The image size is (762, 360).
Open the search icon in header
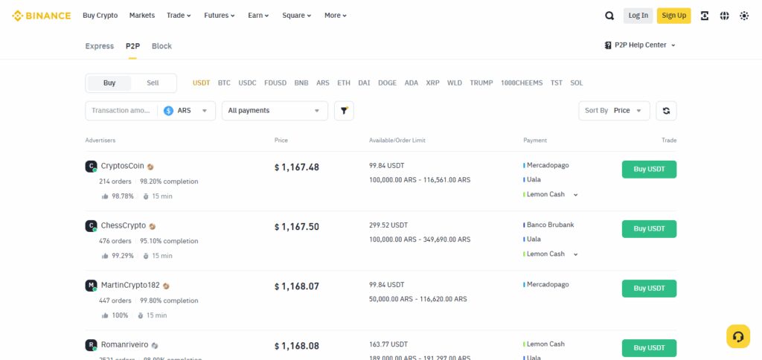(x=609, y=16)
